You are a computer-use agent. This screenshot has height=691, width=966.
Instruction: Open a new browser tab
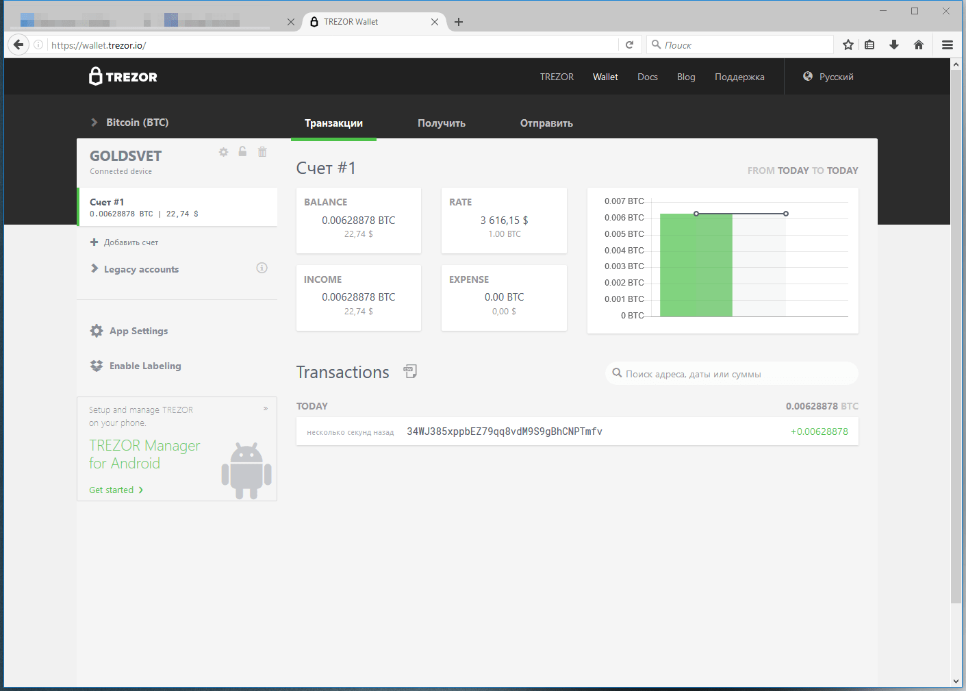coord(459,22)
